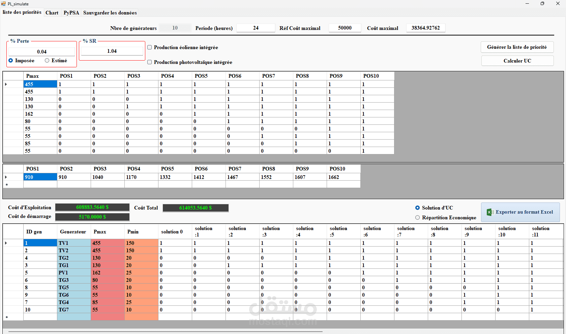
Task: Switch to the Chart tab
Action: tap(52, 13)
